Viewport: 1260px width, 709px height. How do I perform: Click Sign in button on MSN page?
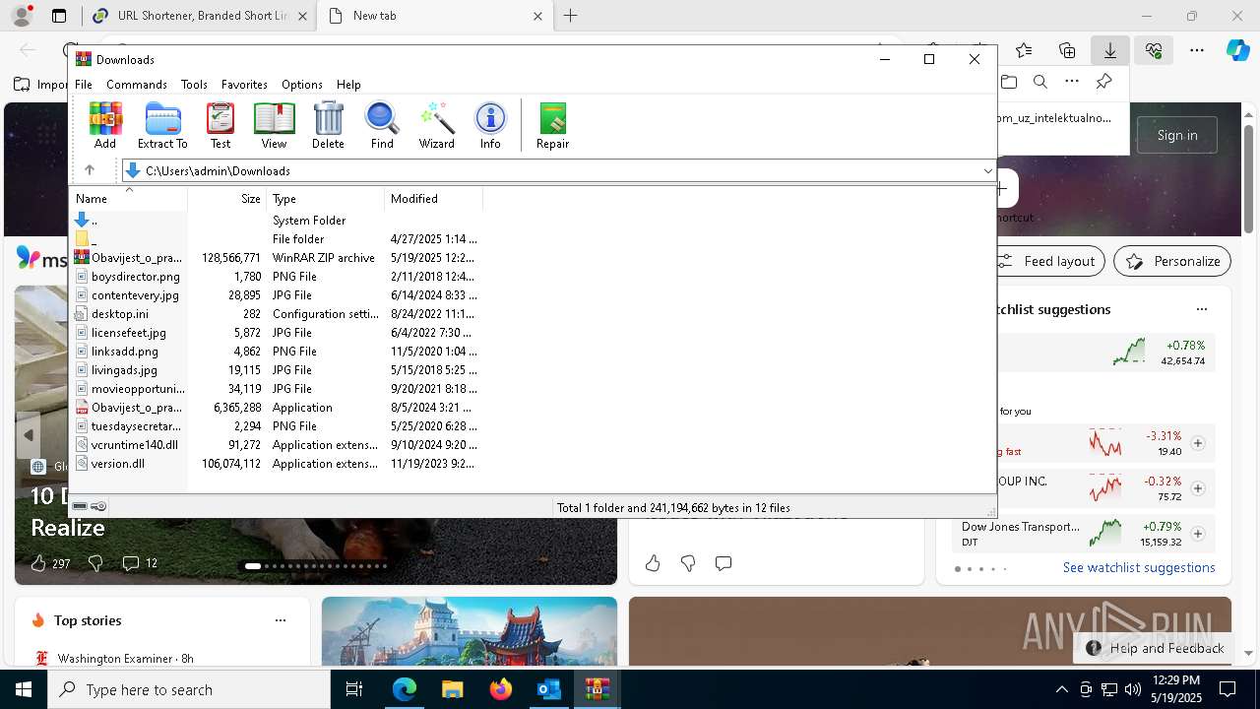pyautogui.click(x=1177, y=135)
